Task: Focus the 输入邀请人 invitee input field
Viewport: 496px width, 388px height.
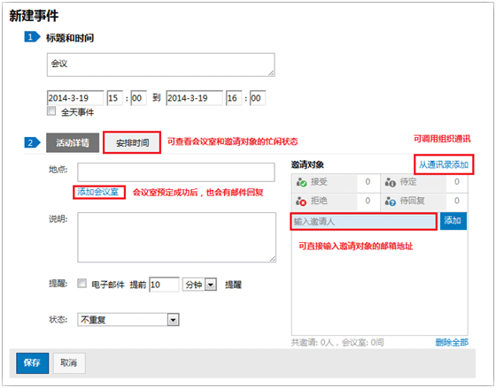Action: point(363,221)
